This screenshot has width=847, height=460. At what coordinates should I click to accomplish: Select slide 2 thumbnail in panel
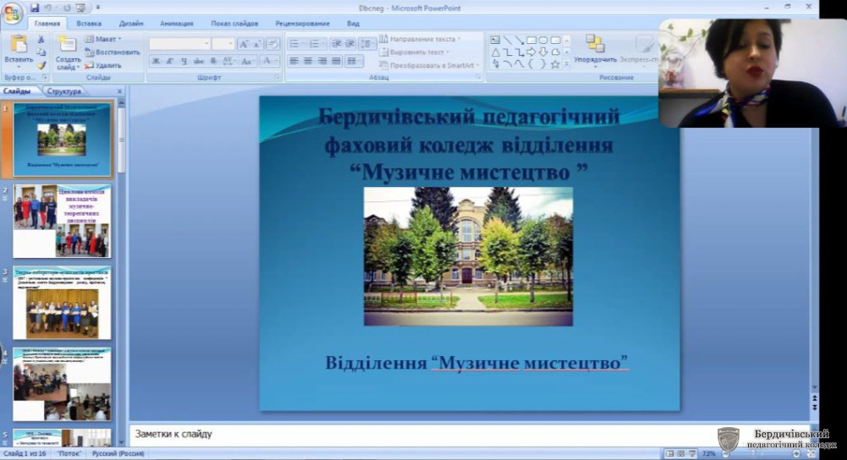point(62,222)
